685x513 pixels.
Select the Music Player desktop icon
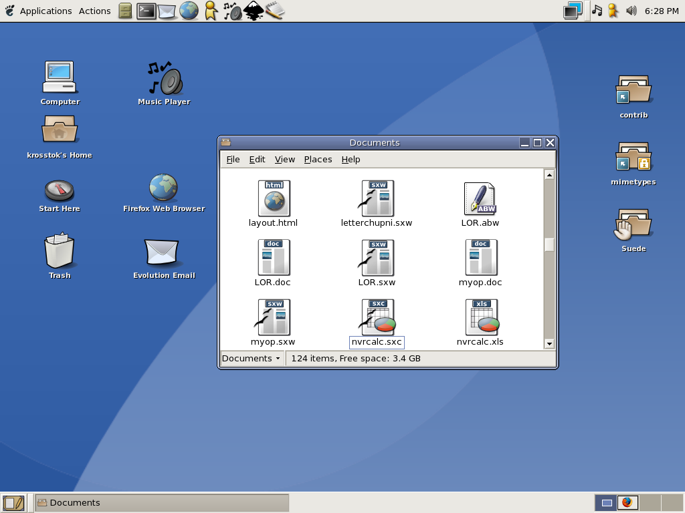tap(165, 83)
